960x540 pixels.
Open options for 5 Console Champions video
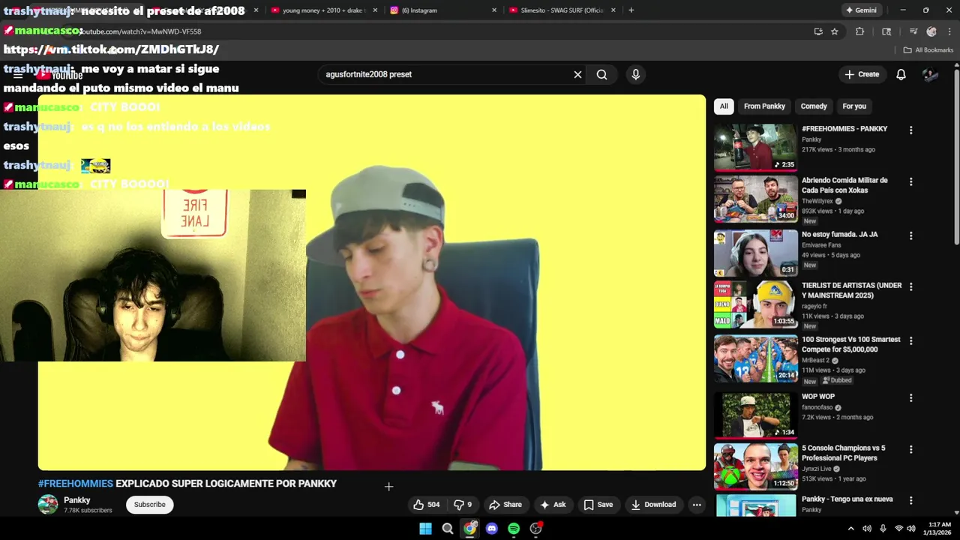click(910, 450)
